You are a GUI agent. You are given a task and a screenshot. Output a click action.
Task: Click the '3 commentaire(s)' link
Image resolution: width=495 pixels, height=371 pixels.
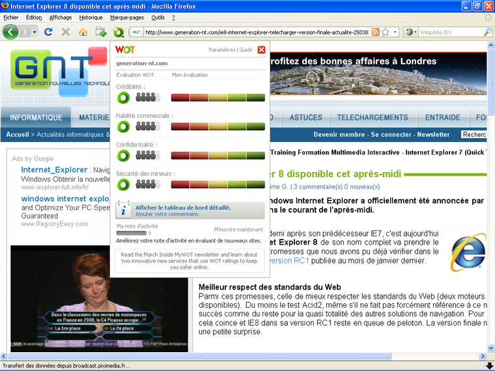pos(318,187)
